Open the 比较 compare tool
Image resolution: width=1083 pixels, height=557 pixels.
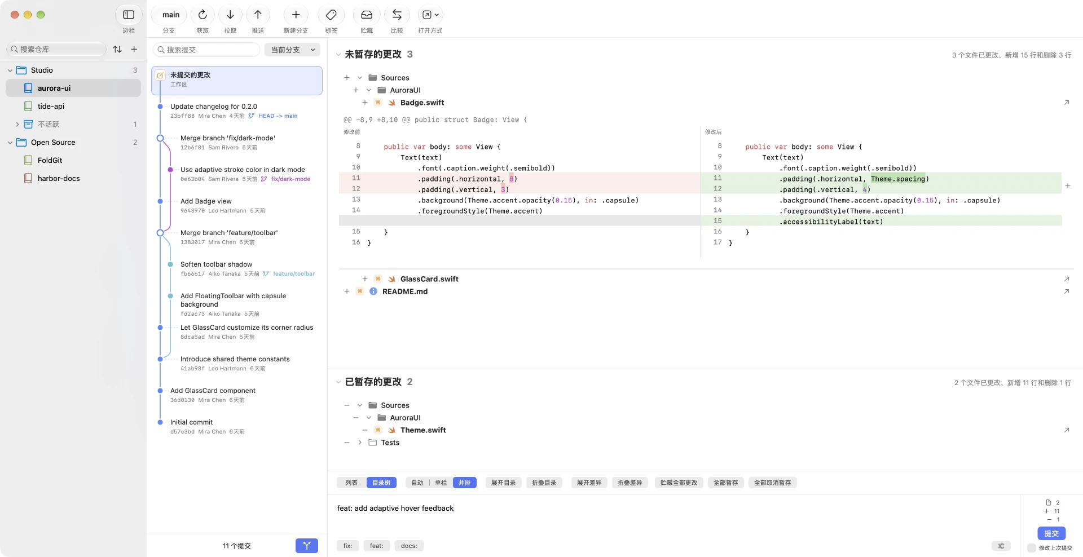click(397, 15)
